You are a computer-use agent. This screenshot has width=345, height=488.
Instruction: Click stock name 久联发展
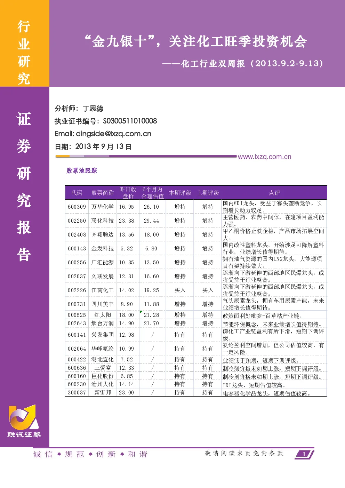pyautogui.click(x=103, y=277)
